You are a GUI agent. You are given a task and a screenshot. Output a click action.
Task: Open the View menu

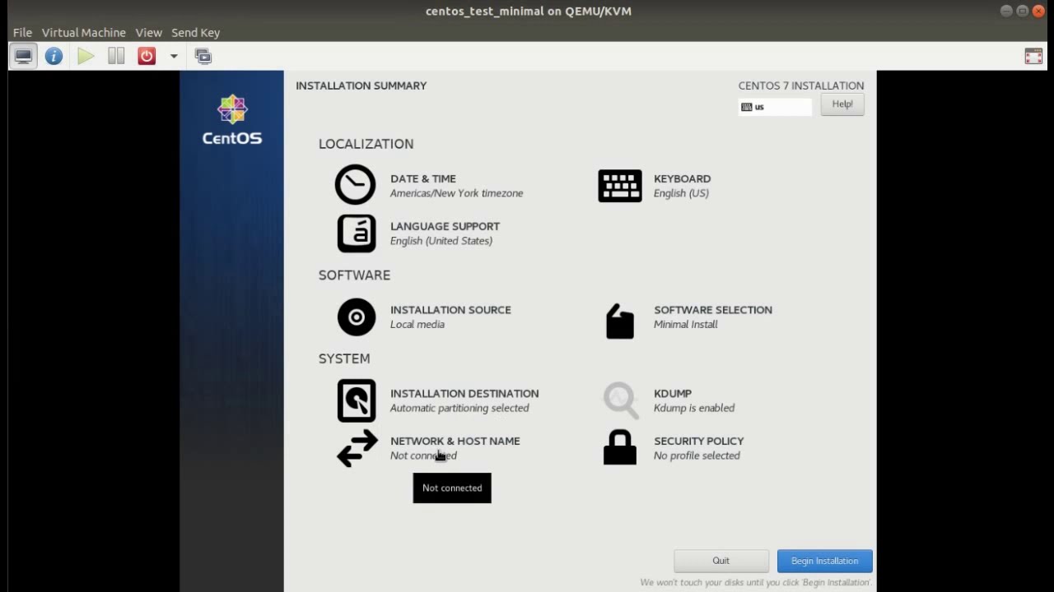(148, 32)
